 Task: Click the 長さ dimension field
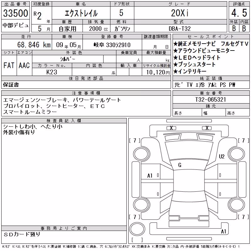(x=187, y=112)
